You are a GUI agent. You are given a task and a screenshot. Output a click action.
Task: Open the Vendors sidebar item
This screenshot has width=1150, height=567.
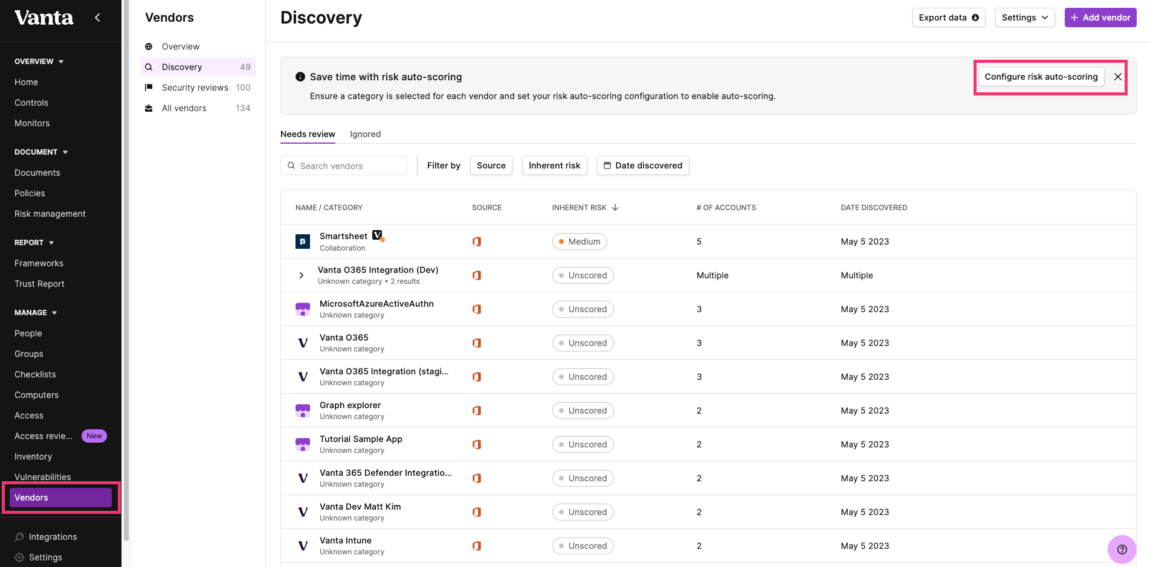pyautogui.click(x=60, y=498)
